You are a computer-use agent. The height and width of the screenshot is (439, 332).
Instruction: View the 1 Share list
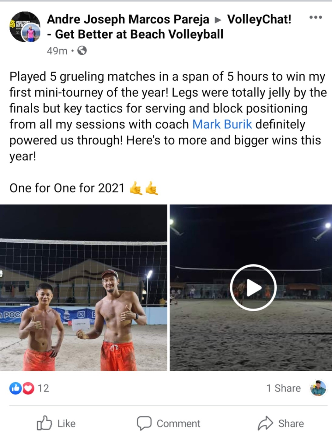[x=283, y=388]
